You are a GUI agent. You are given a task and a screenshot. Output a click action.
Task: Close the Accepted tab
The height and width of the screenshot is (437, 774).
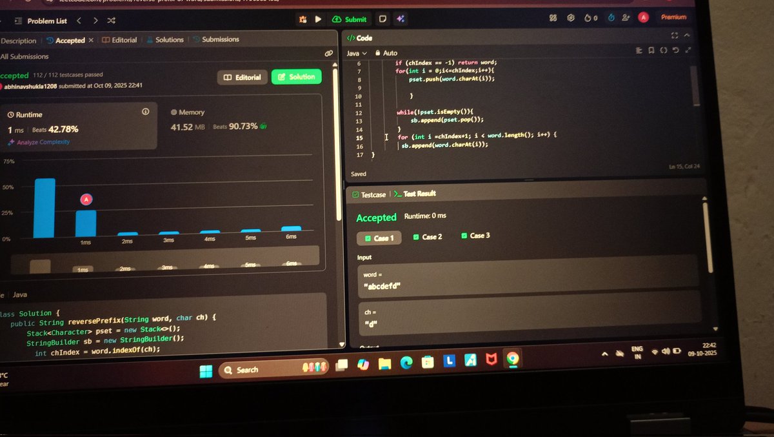point(90,41)
